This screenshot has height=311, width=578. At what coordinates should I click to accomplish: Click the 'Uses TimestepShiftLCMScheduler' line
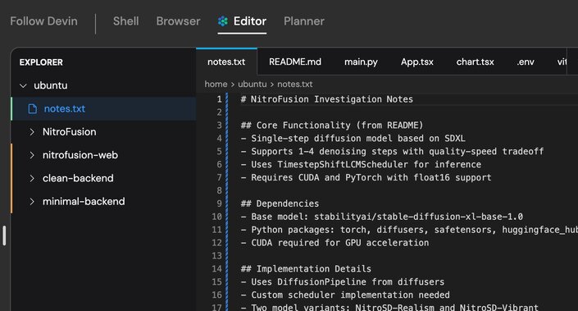coord(361,165)
